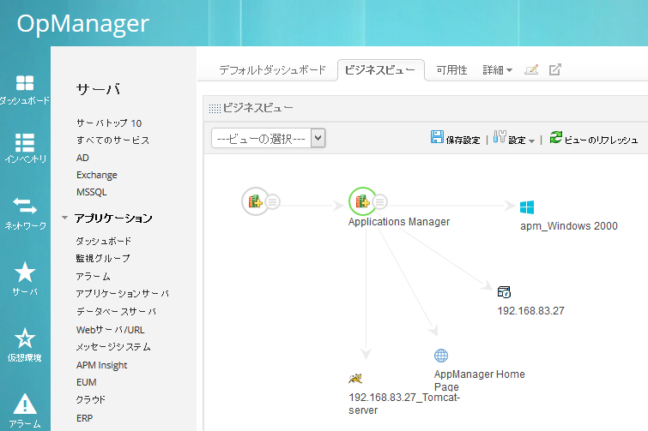Open データベースサーバ link
The width and height of the screenshot is (648, 431).
pyautogui.click(x=116, y=311)
